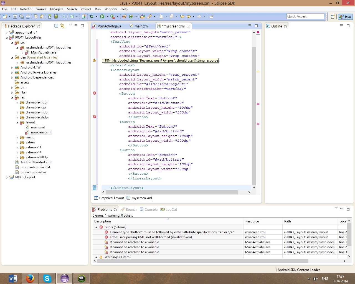
Task: Open the Debug configurations dropdown arrow
Action: coord(97,17)
